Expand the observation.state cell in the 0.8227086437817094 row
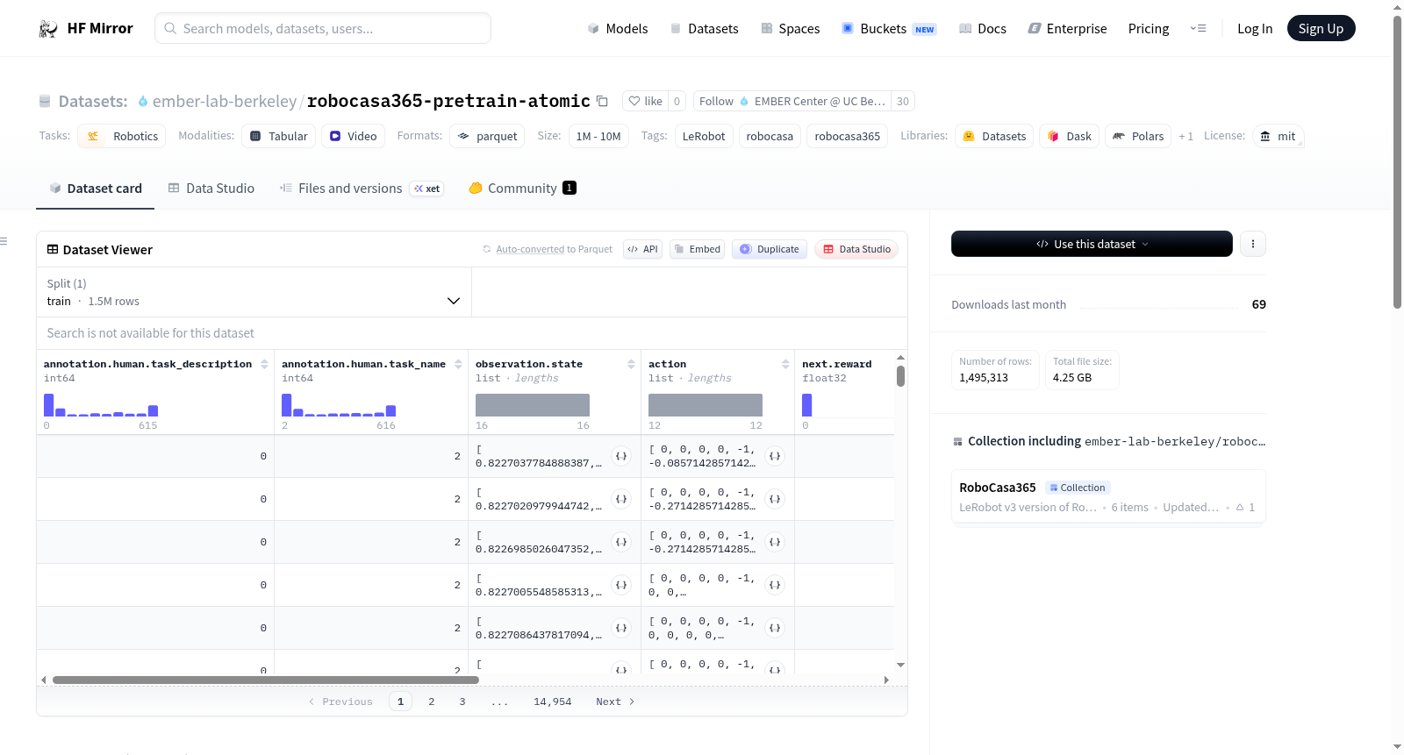This screenshot has height=755, width=1404. coord(621,628)
